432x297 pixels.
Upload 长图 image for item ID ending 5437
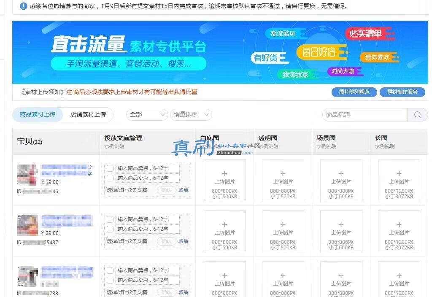[x=399, y=231]
